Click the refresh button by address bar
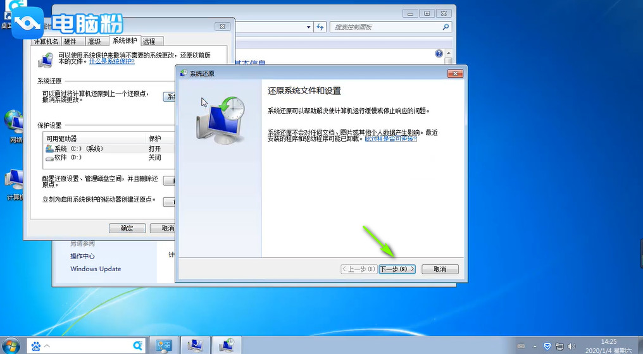Screen dimensions: 643x354 pyautogui.click(x=320, y=27)
